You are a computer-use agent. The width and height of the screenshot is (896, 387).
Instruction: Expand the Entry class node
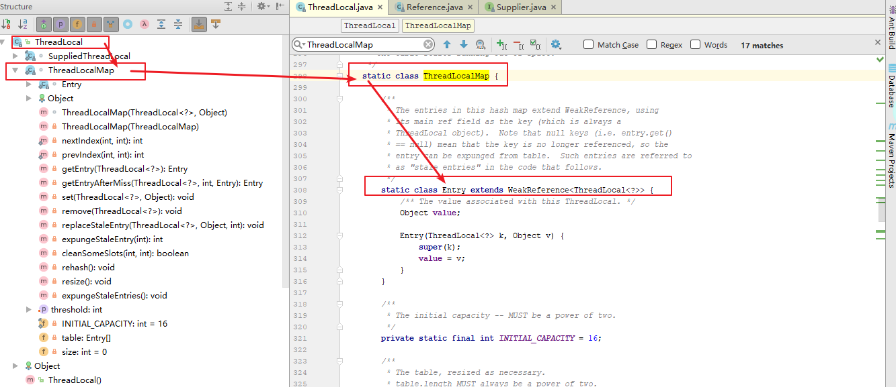pyautogui.click(x=29, y=84)
